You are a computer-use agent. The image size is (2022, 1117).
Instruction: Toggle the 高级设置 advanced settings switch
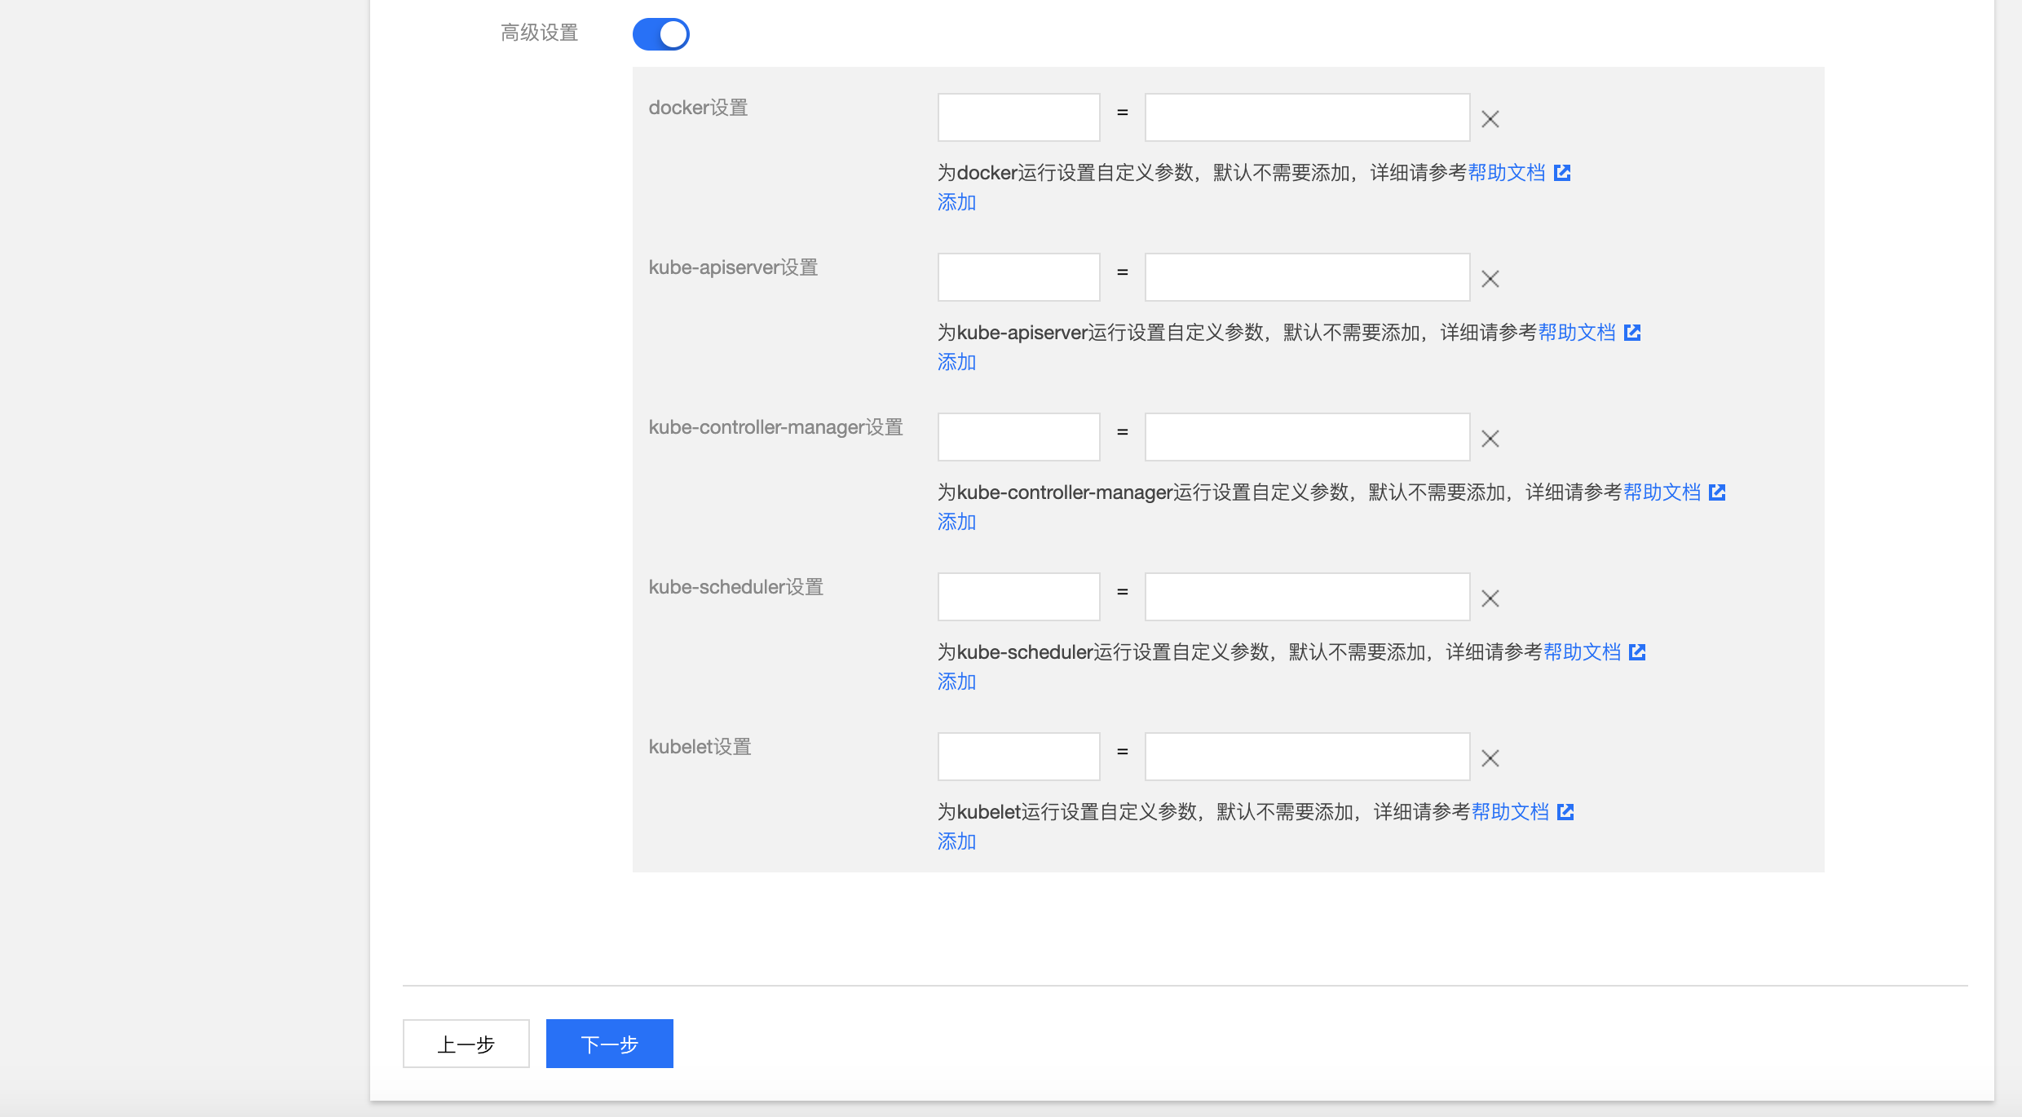coord(661,34)
